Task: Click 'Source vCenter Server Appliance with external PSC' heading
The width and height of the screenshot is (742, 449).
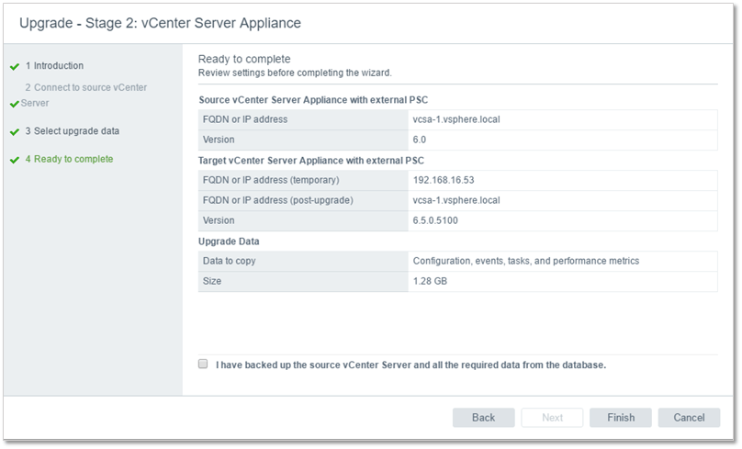Action: point(313,100)
